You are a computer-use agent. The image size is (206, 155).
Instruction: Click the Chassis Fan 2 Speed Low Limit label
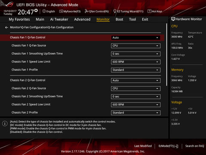(x=31, y=105)
